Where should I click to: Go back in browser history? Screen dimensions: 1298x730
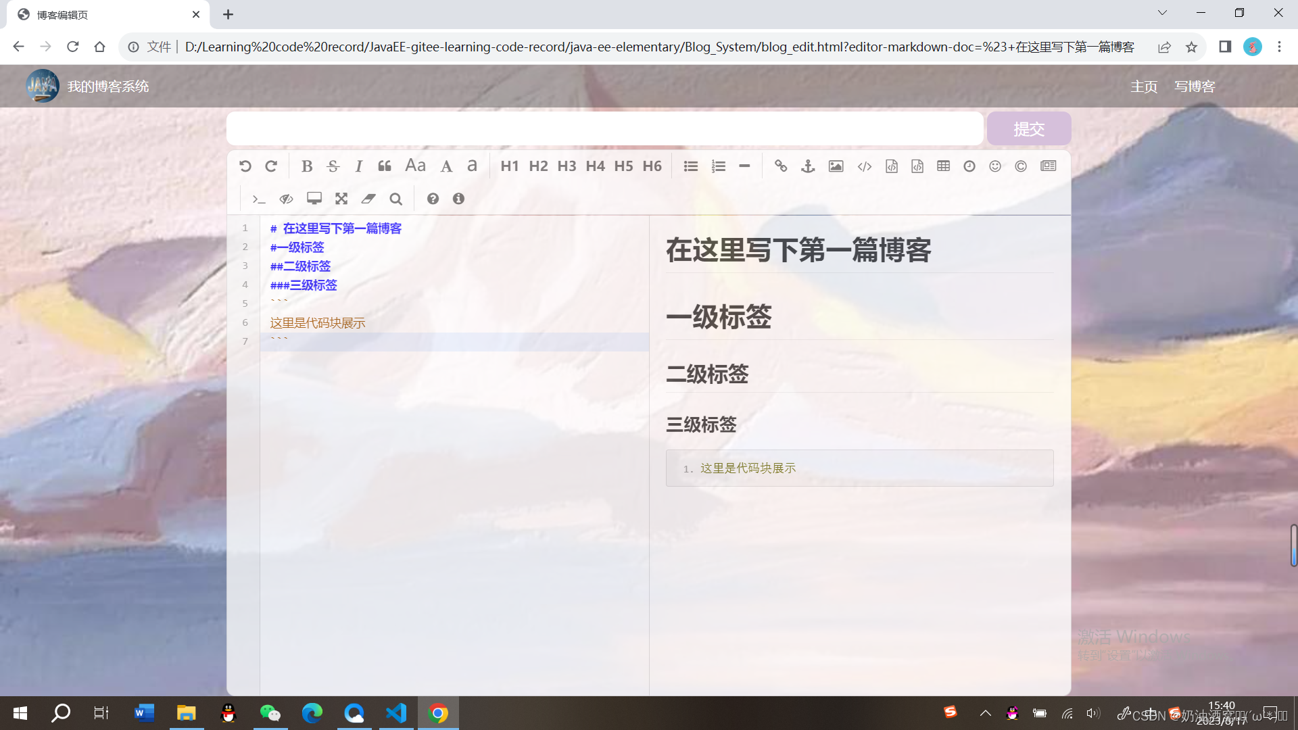point(18,47)
